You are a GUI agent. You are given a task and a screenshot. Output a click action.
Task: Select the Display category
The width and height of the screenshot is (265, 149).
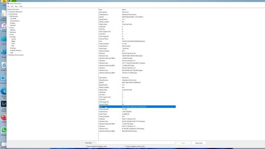[x=13, y=23]
